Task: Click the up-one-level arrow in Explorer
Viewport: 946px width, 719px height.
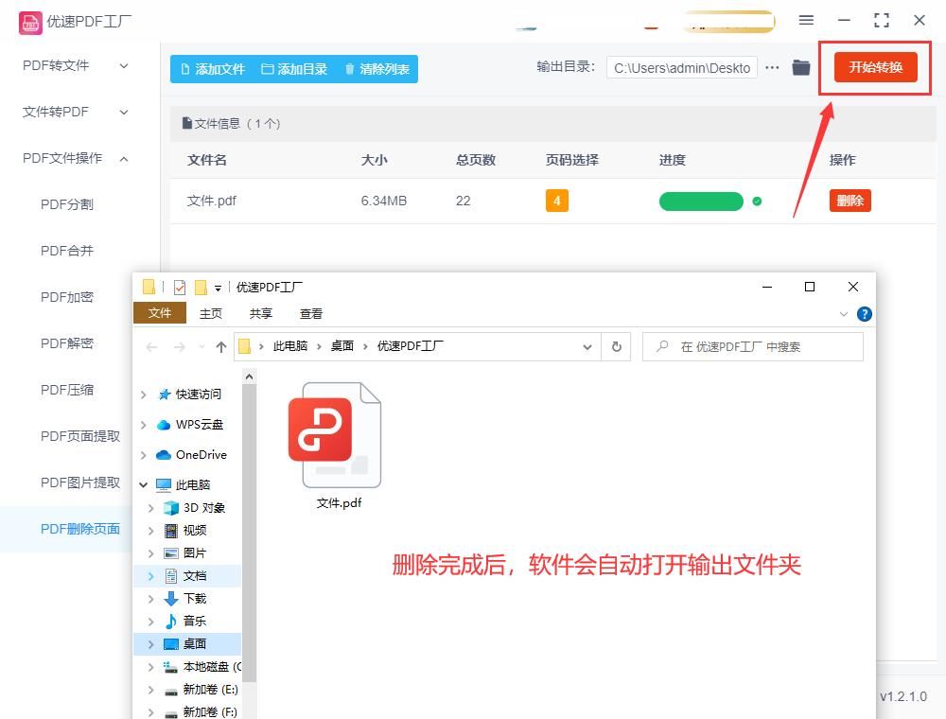Action: pyautogui.click(x=220, y=346)
